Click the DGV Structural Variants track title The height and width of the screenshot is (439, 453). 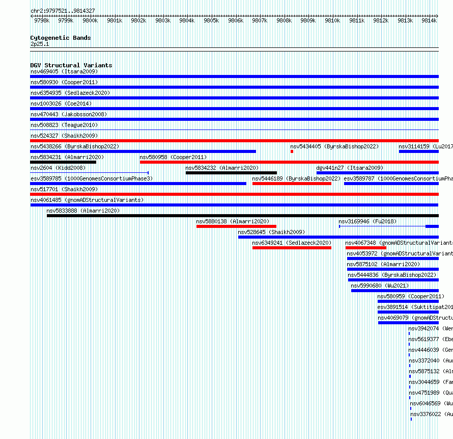tap(71, 65)
